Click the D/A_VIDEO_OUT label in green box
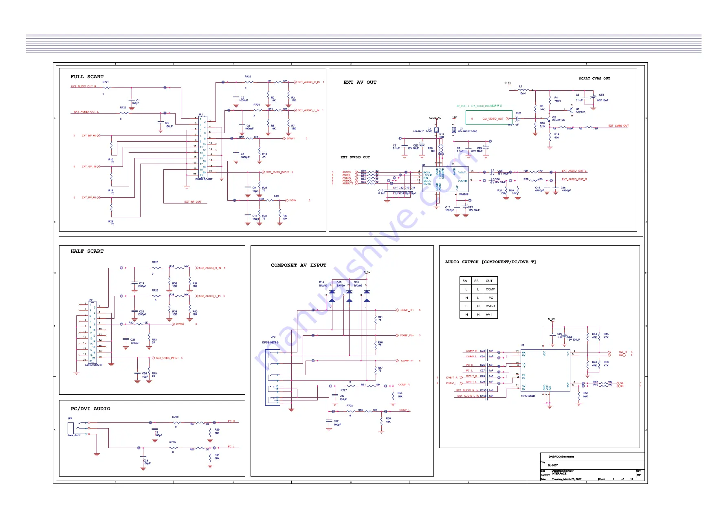728x514 pixels. [x=493, y=119]
